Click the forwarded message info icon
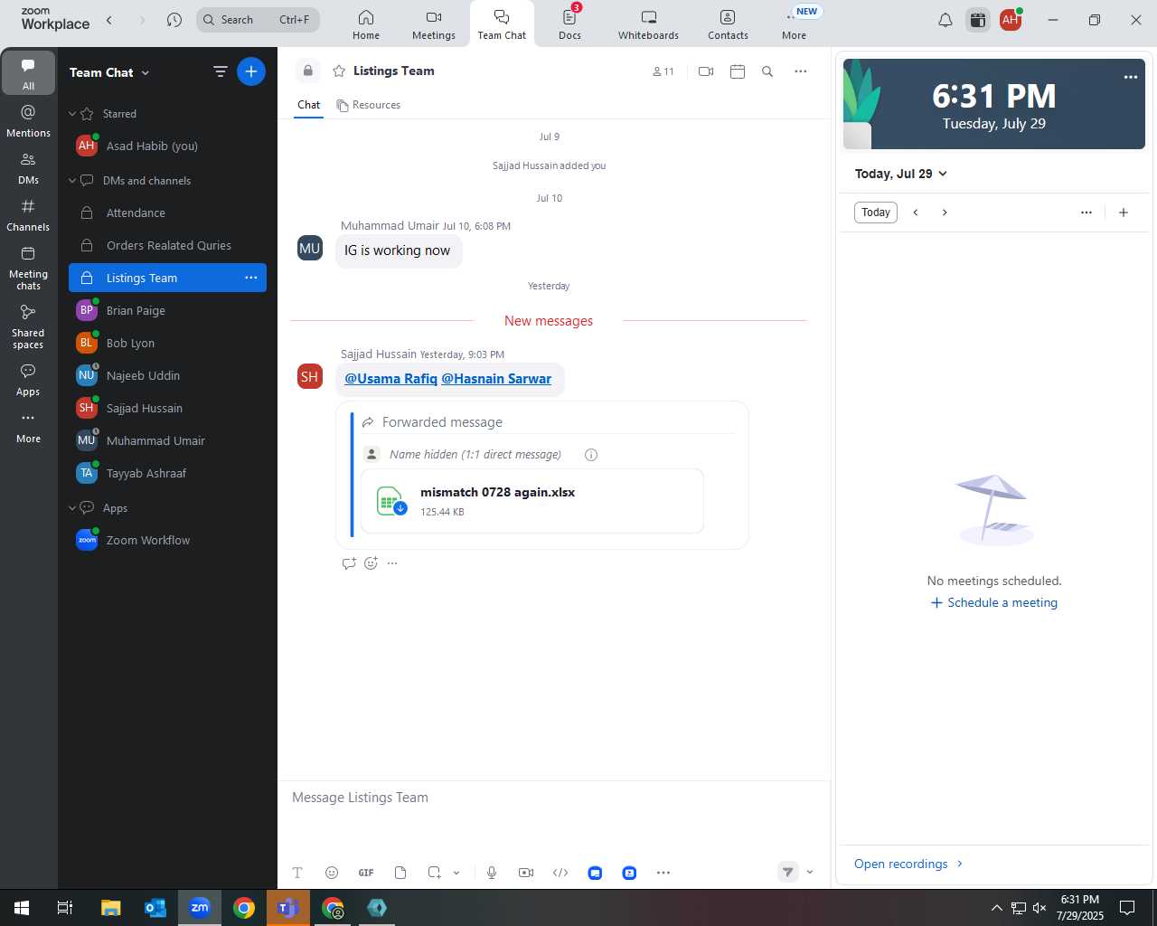 pyautogui.click(x=591, y=455)
